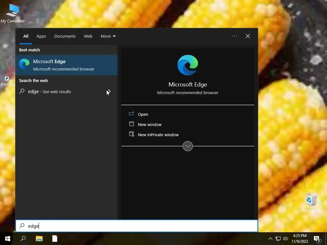Open the Action Center notification icon
This screenshot has height=245, width=327.
[317, 239]
